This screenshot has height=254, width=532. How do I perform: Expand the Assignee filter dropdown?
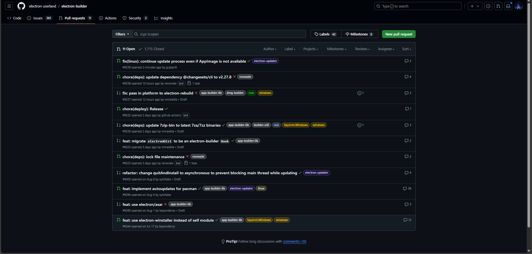(x=386, y=49)
